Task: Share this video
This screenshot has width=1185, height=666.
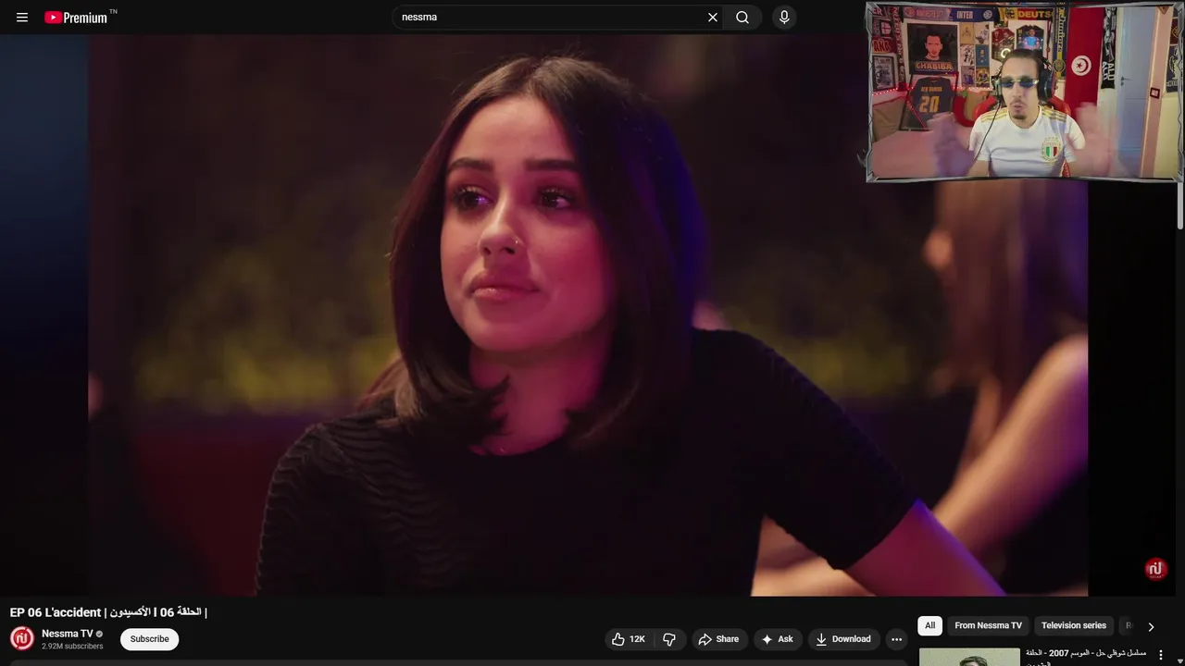Action: pos(719,639)
